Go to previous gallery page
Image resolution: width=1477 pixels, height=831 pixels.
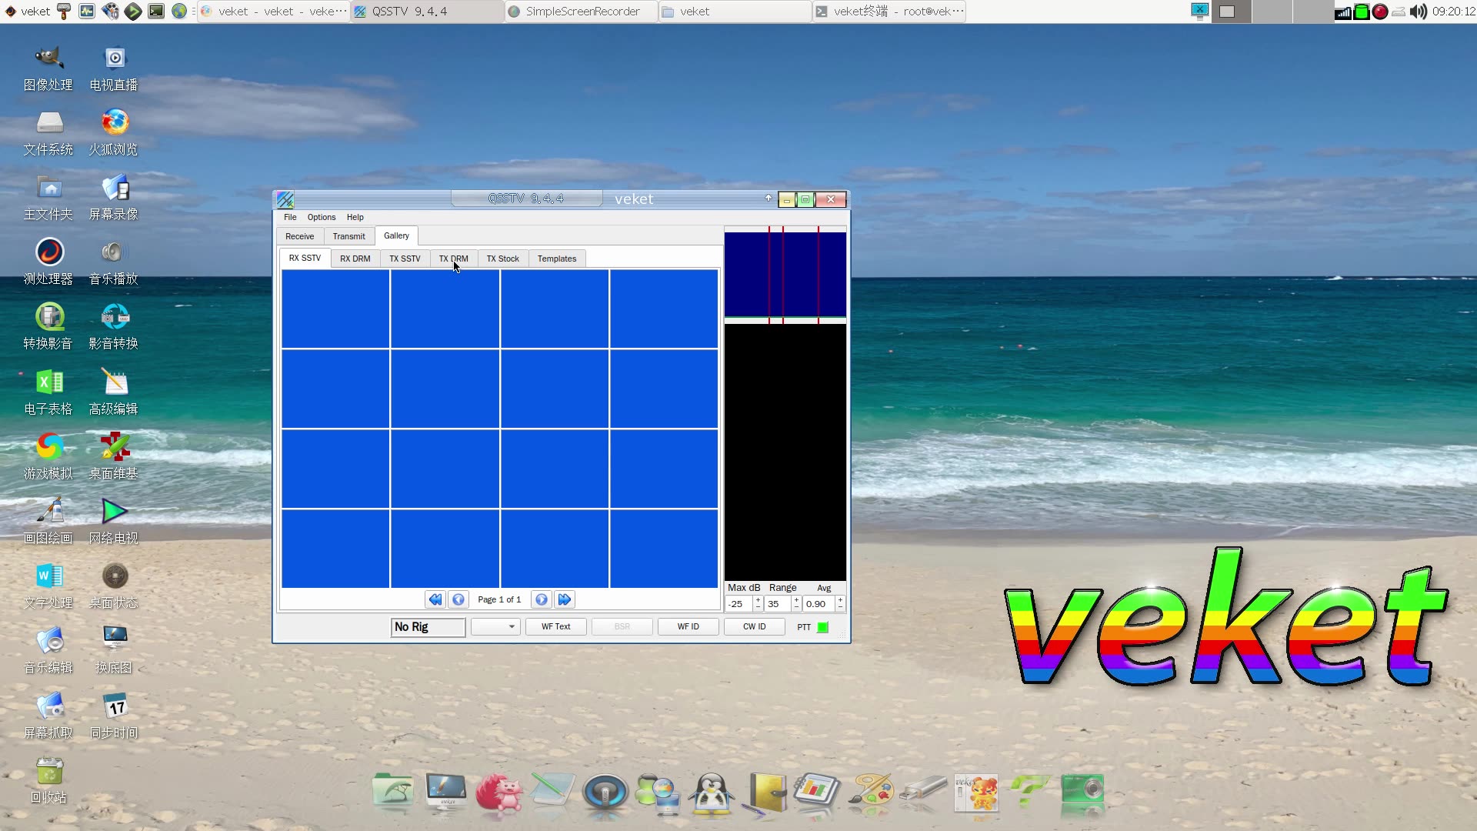458,599
